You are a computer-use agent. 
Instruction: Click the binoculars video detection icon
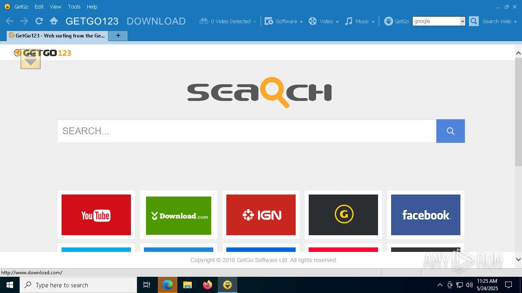204,21
